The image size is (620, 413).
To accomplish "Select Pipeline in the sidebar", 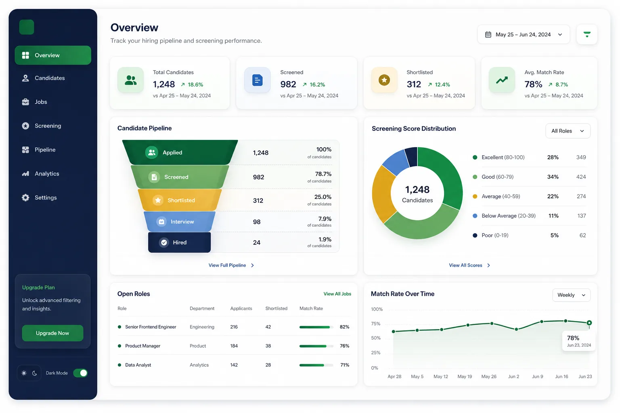I will [x=53, y=150].
